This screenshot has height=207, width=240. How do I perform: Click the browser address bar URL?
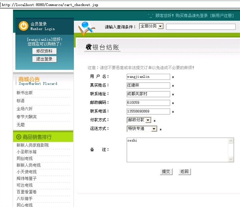click(50, 5)
